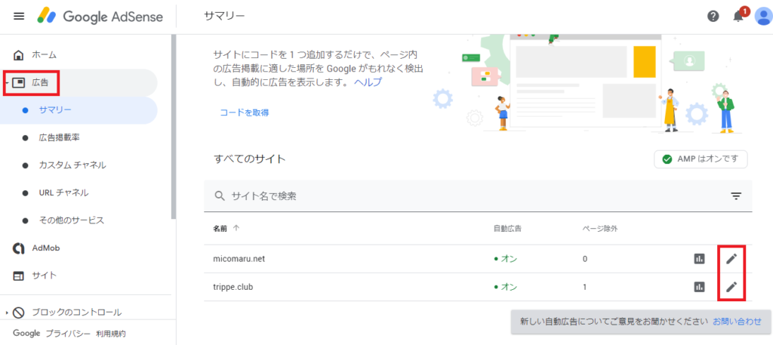Open the filter list icon
The height and width of the screenshot is (345, 773).
[736, 196]
